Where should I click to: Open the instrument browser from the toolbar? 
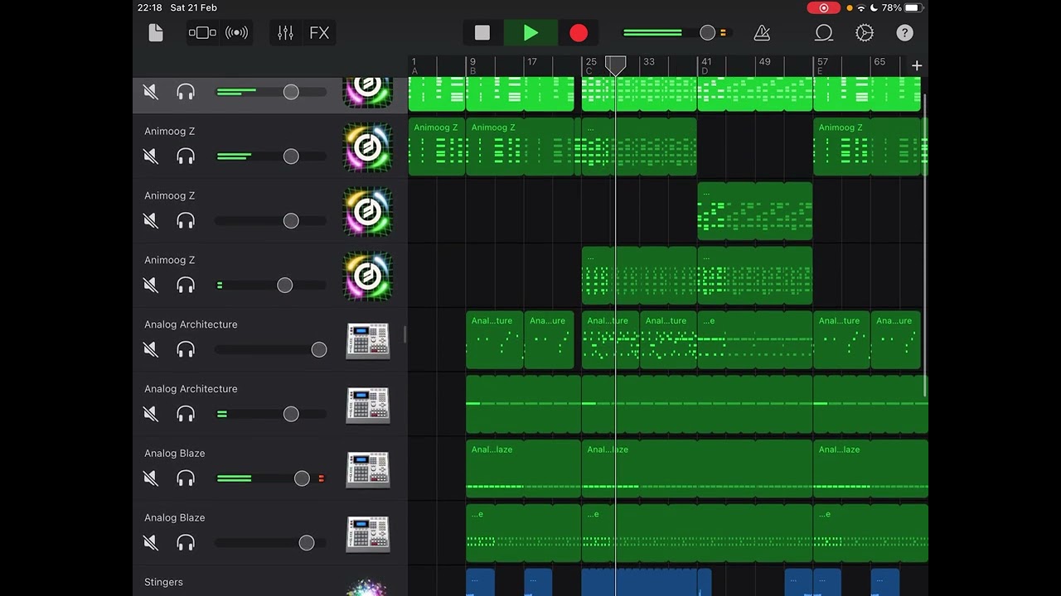tap(202, 33)
